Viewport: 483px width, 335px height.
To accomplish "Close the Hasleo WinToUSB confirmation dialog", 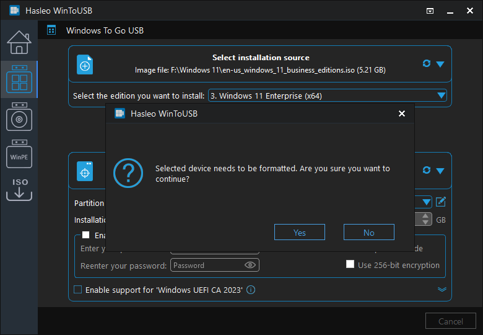I will click(402, 114).
